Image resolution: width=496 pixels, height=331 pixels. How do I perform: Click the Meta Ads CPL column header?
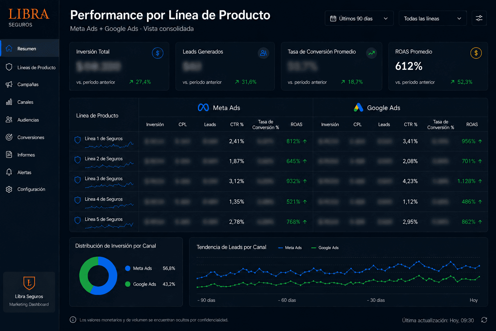[x=182, y=124]
